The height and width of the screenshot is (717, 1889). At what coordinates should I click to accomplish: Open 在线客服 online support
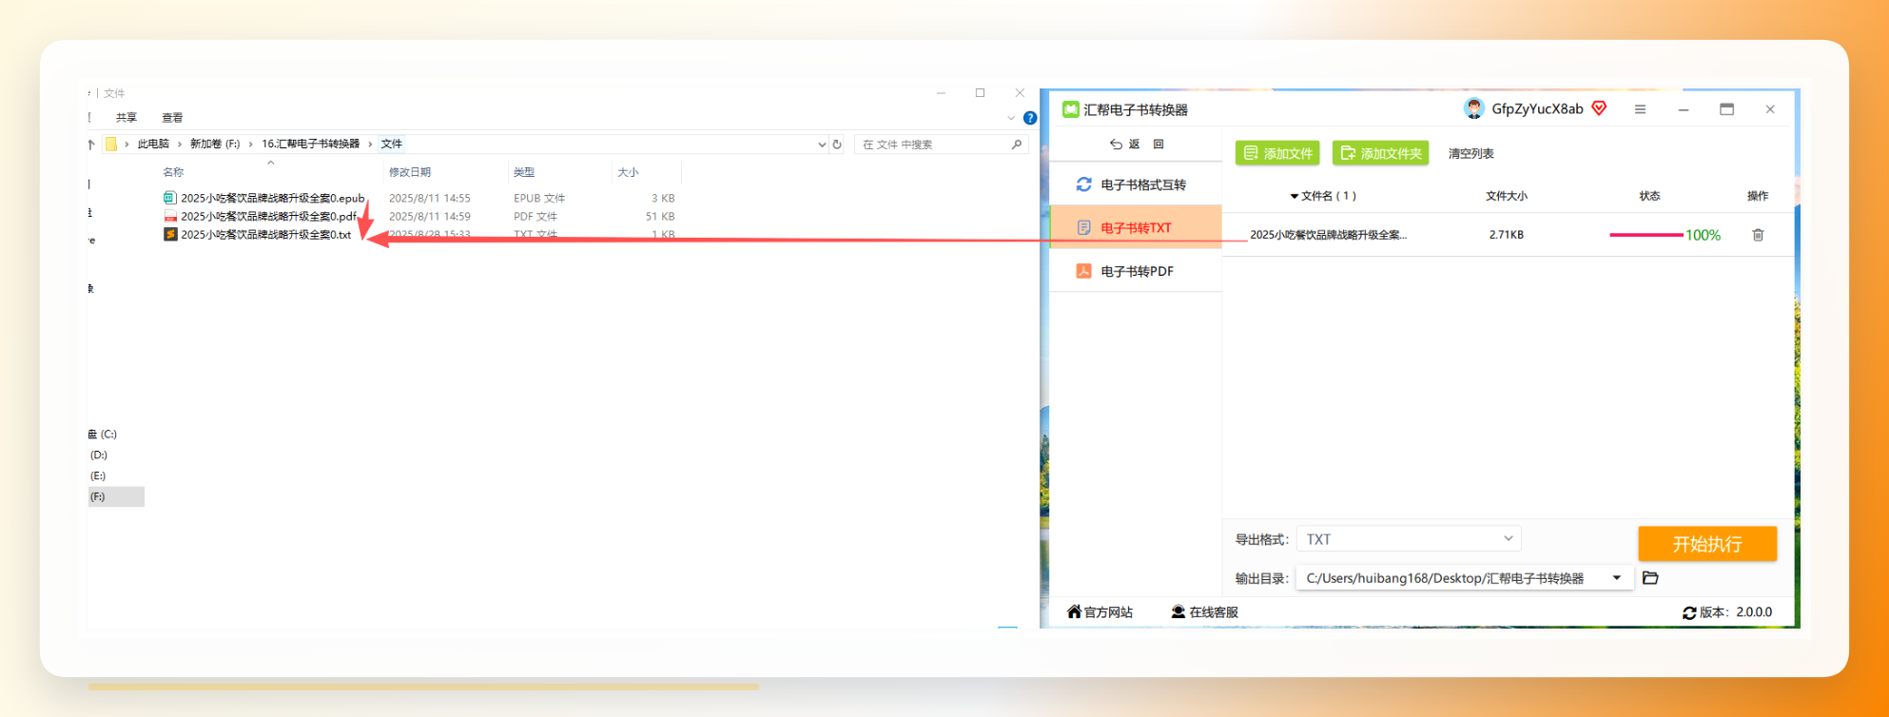1205,612
